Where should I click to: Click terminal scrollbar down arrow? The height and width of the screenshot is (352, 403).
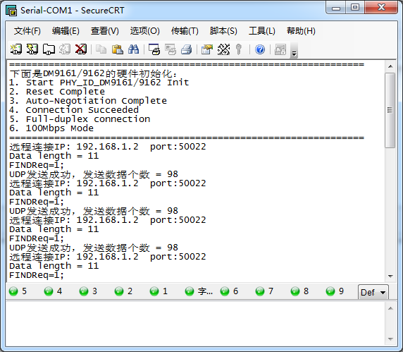pyautogui.click(x=390, y=276)
